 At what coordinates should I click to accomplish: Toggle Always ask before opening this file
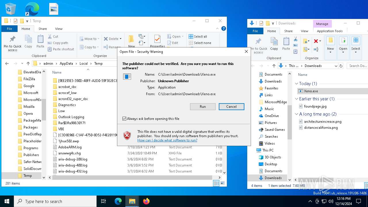pyautogui.click(x=124, y=119)
